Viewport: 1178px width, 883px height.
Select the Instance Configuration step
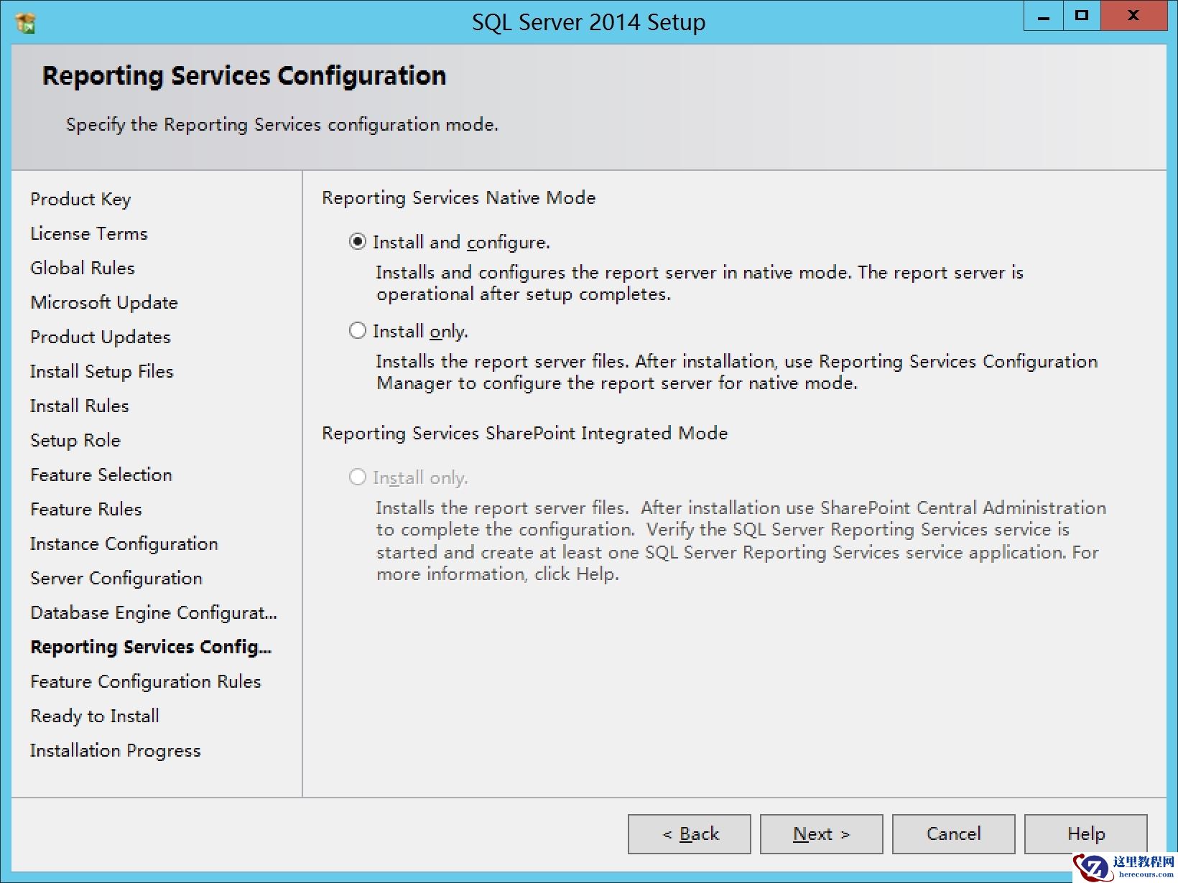[124, 543]
